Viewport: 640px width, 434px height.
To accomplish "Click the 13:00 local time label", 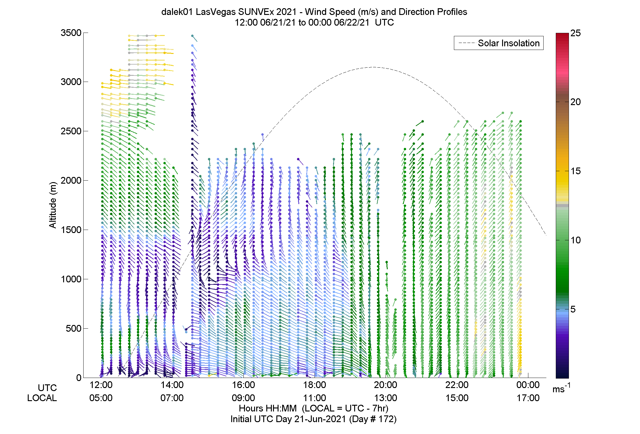I will 386,398.
